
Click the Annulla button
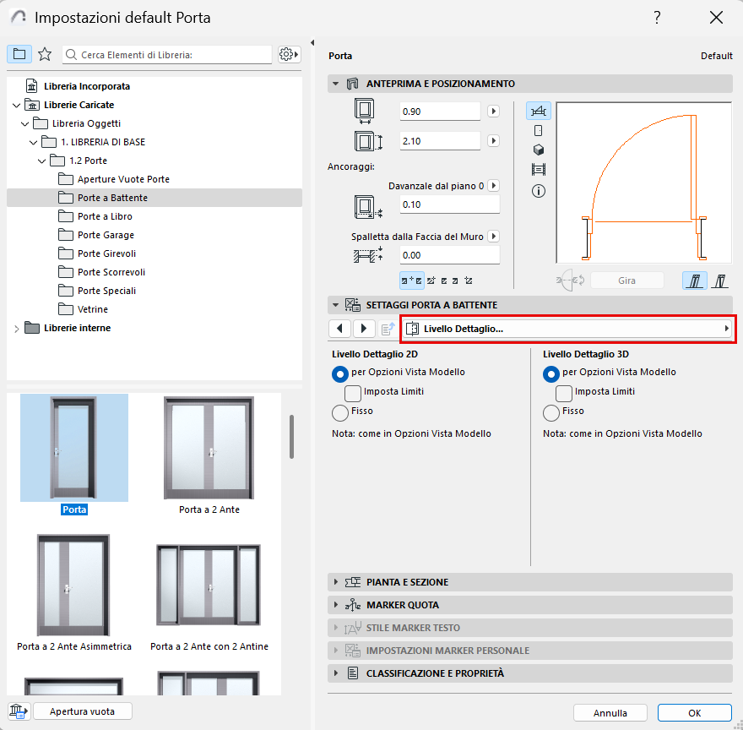pos(610,712)
